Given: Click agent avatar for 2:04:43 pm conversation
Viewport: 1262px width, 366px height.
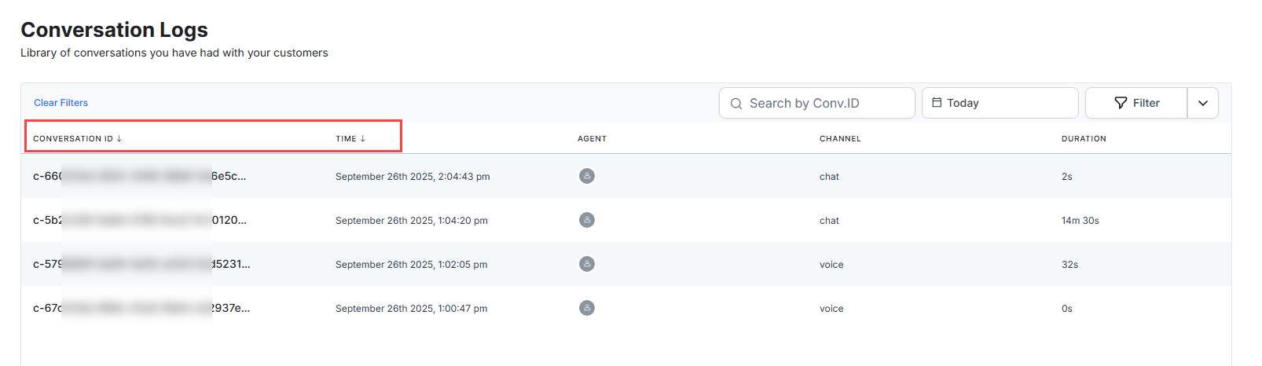Looking at the screenshot, I should 586,176.
